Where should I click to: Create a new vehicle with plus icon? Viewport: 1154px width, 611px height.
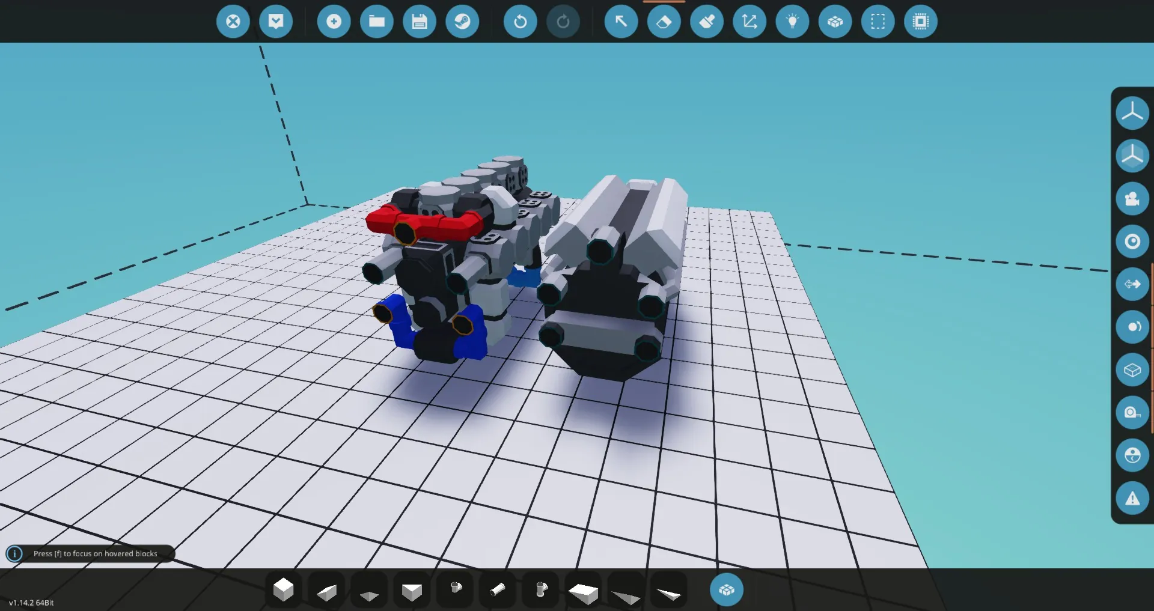pos(334,22)
